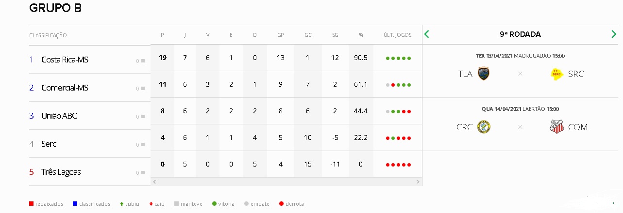Click Costa Rica-MS last games result dots

pos(398,58)
